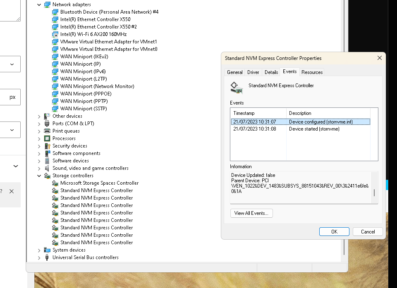Screen dimensions: 397x288
Task: Click the Intel Ethernet Controller X550 #2 icon
Action: tap(55, 27)
